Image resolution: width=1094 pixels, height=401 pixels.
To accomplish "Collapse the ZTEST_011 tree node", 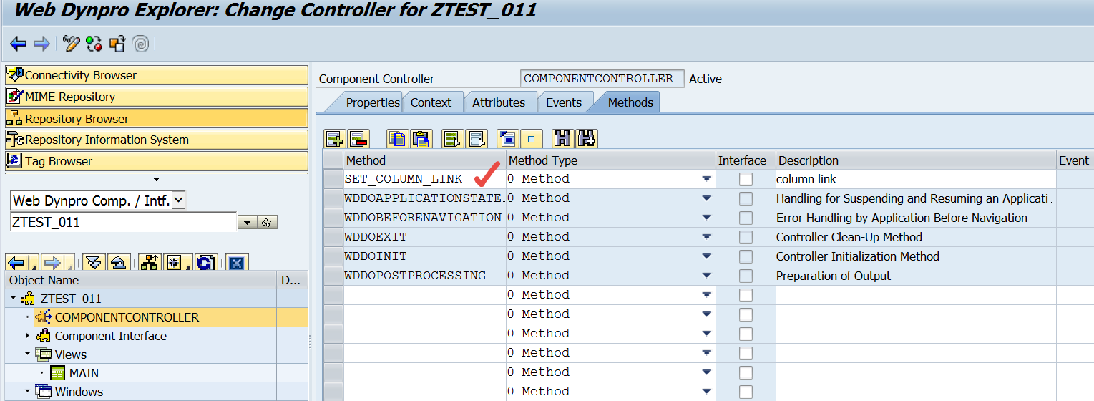I will [13, 299].
